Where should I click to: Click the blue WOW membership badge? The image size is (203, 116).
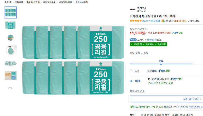click(x=133, y=40)
